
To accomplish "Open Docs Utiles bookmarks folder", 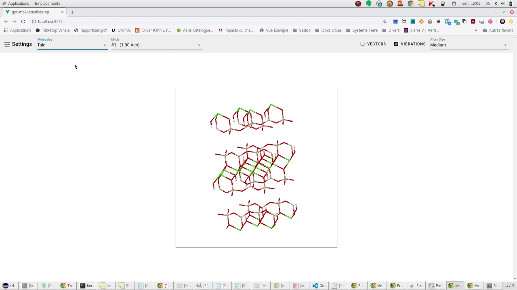I will point(328,30).
